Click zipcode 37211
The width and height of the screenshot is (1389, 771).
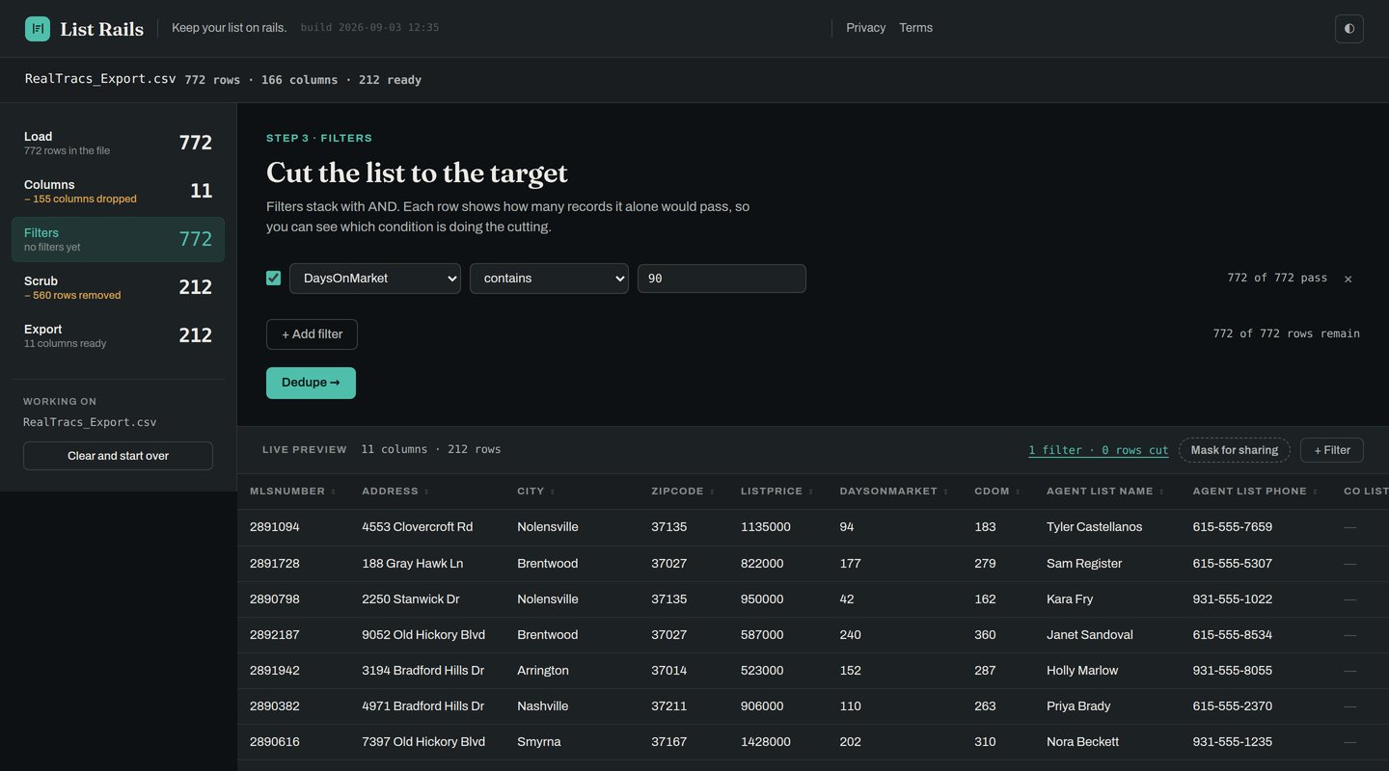coord(668,705)
